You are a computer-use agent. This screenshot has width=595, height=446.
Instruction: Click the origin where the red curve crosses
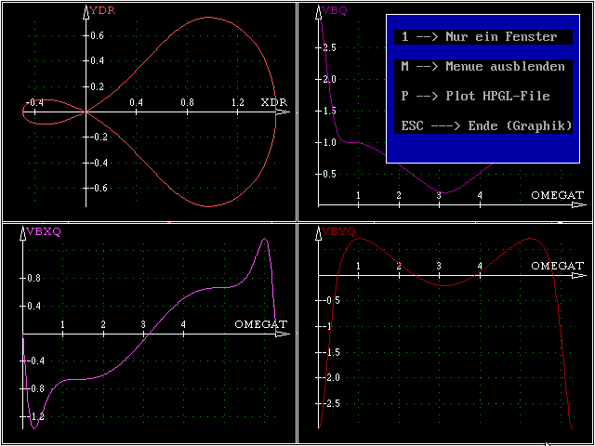point(85,112)
